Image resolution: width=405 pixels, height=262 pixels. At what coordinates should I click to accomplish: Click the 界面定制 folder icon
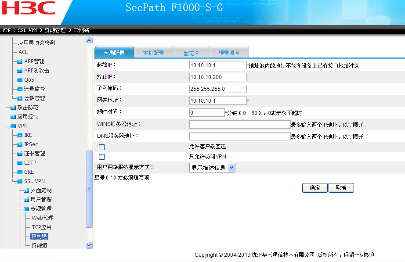click(26, 191)
